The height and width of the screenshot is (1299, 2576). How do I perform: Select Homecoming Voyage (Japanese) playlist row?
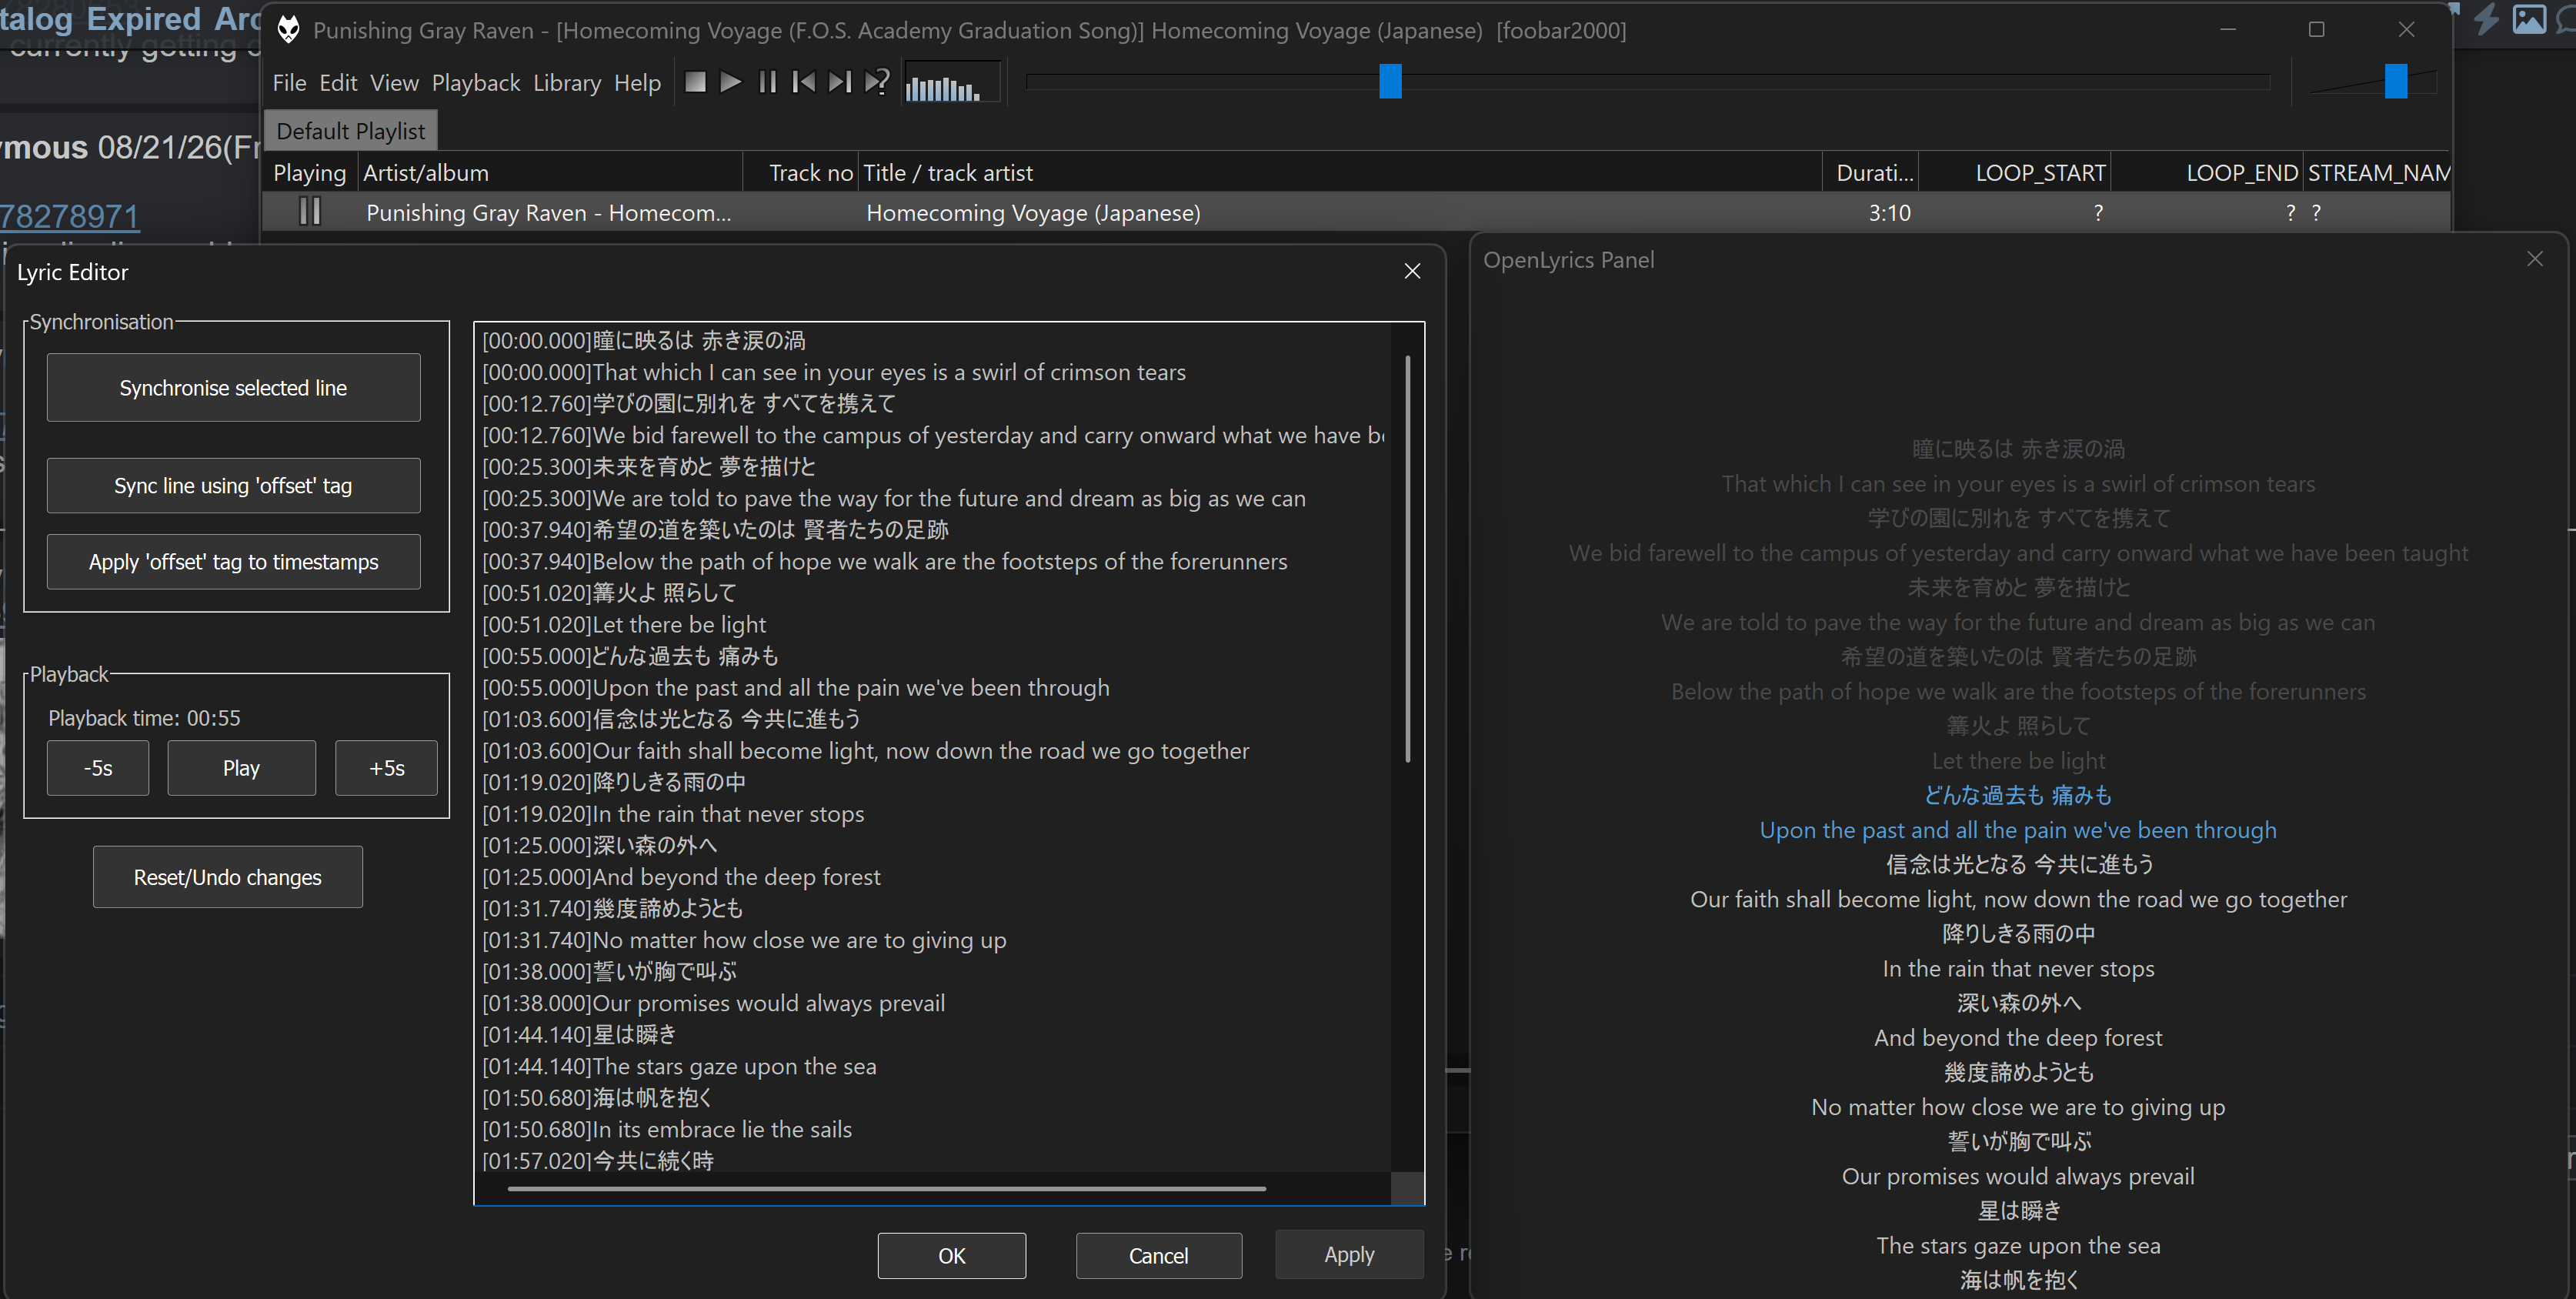click(x=1356, y=212)
